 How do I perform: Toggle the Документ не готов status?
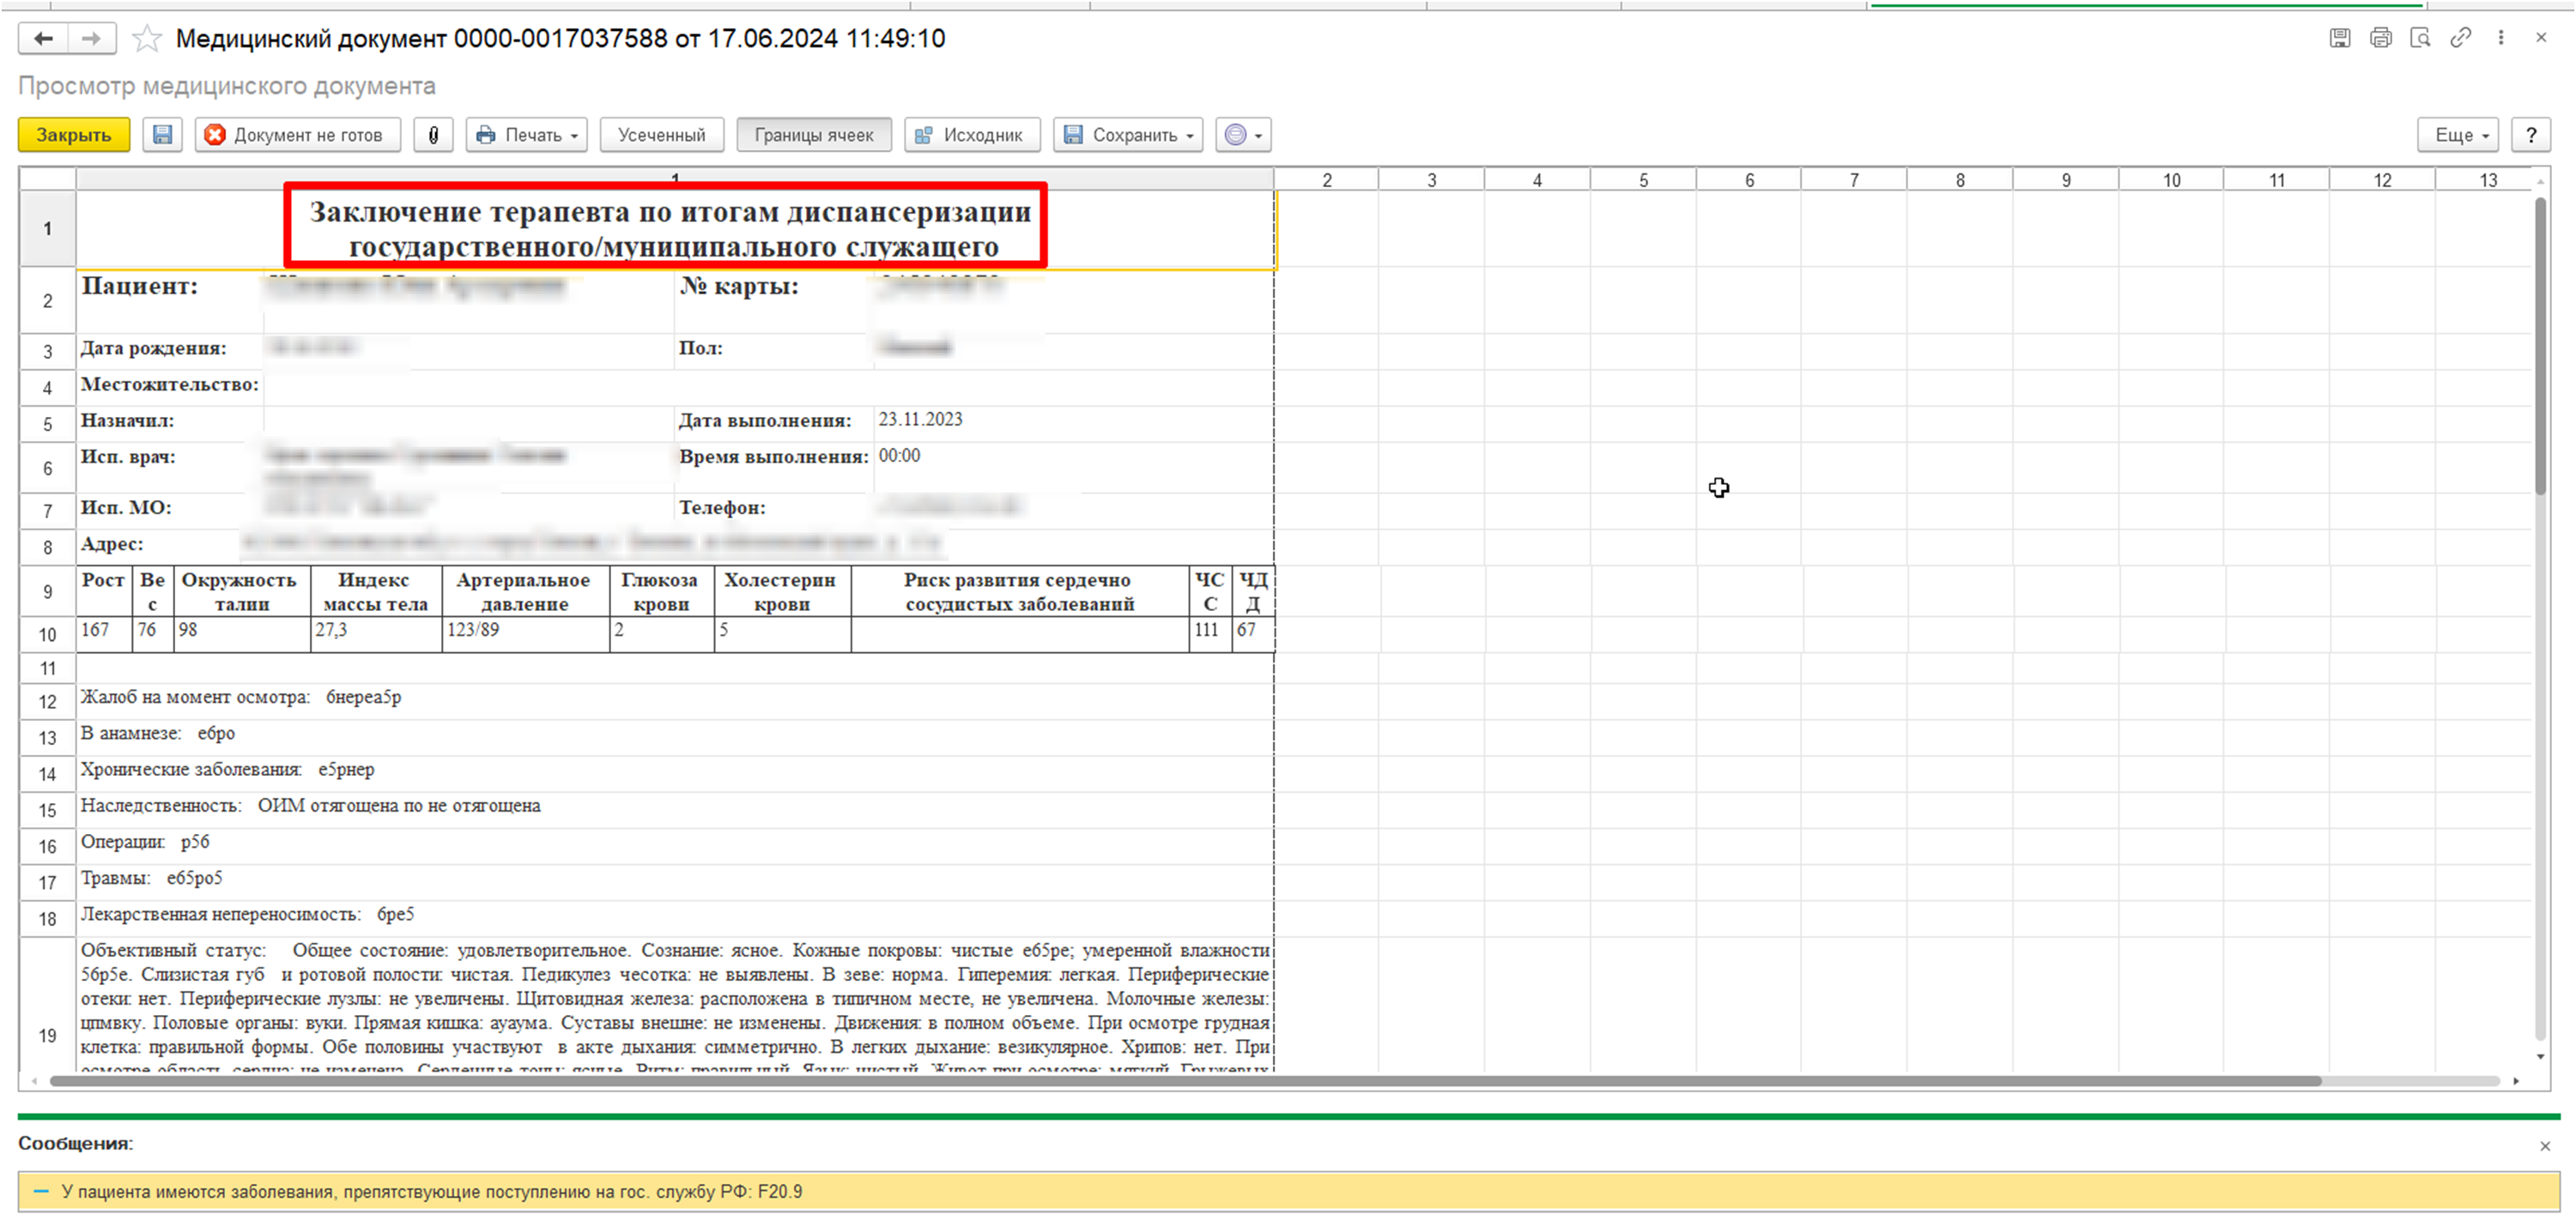(x=296, y=135)
